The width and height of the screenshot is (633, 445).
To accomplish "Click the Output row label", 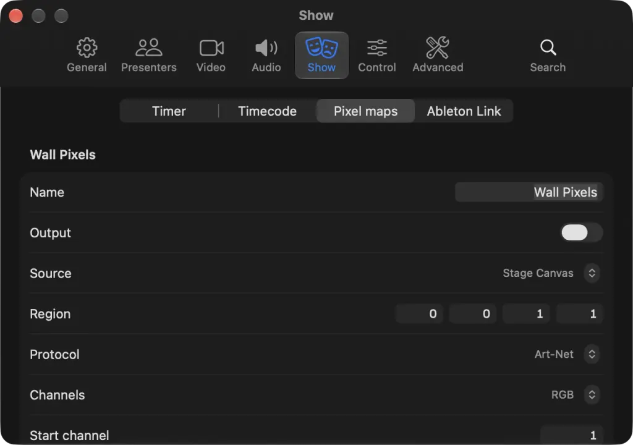I will click(x=51, y=232).
